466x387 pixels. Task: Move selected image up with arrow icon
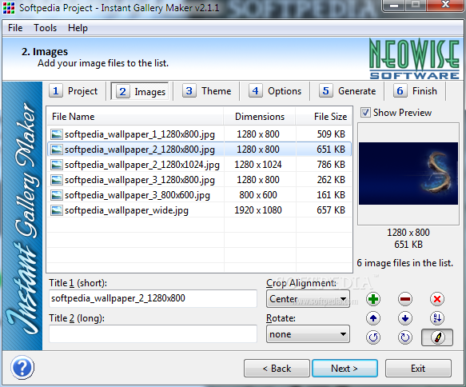pos(373,318)
